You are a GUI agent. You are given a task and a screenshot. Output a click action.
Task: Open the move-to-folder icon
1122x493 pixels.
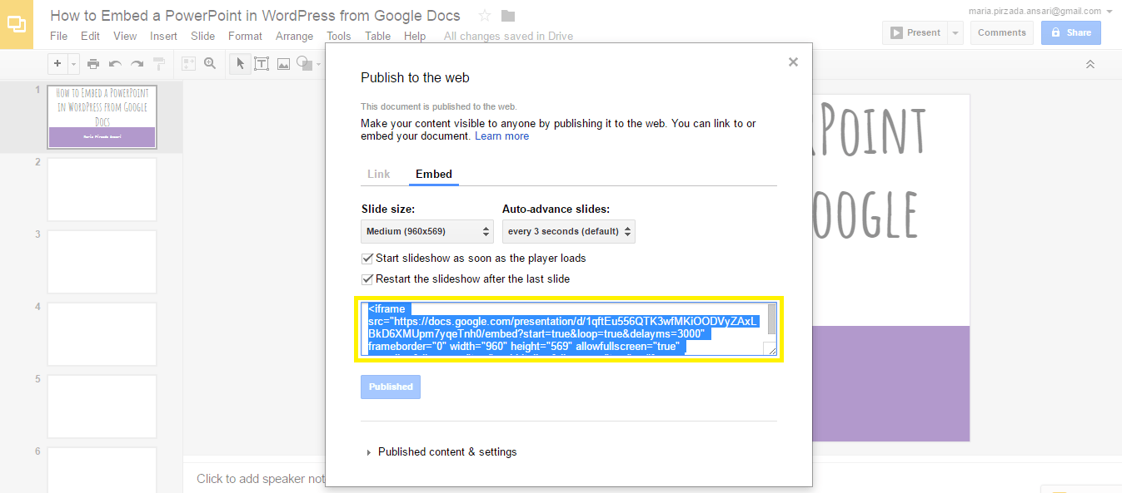pos(508,16)
